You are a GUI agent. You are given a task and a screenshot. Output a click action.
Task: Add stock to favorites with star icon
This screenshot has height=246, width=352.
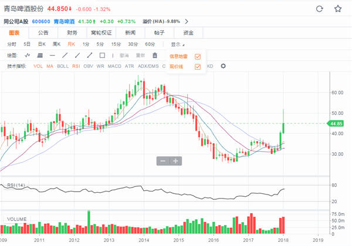coord(338,9)
